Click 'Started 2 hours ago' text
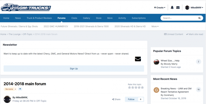The height and width of the screenshot is (104, 206). [171, 67]
